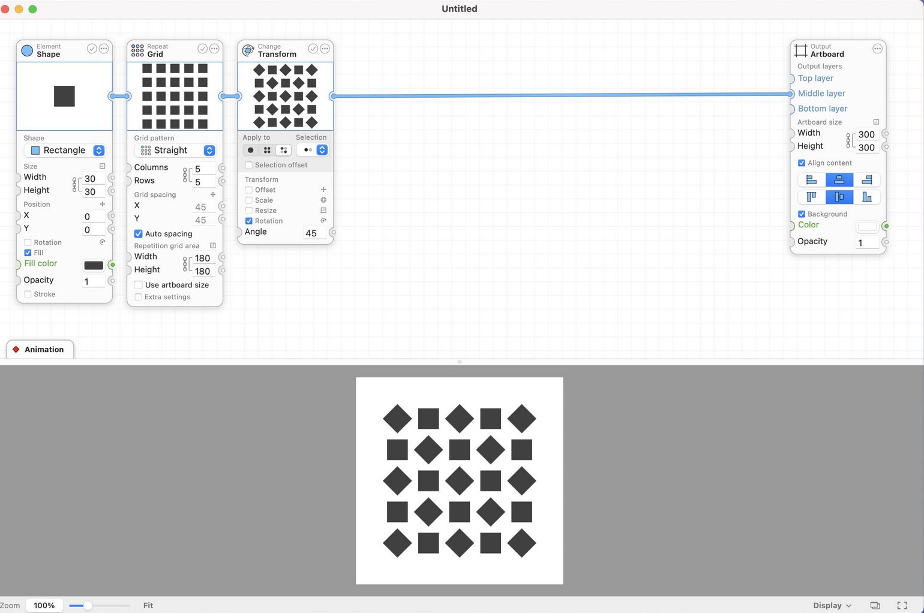This screenshot has height=613, width=924.
Task: Align content to left edge
Action: (811, 180)
